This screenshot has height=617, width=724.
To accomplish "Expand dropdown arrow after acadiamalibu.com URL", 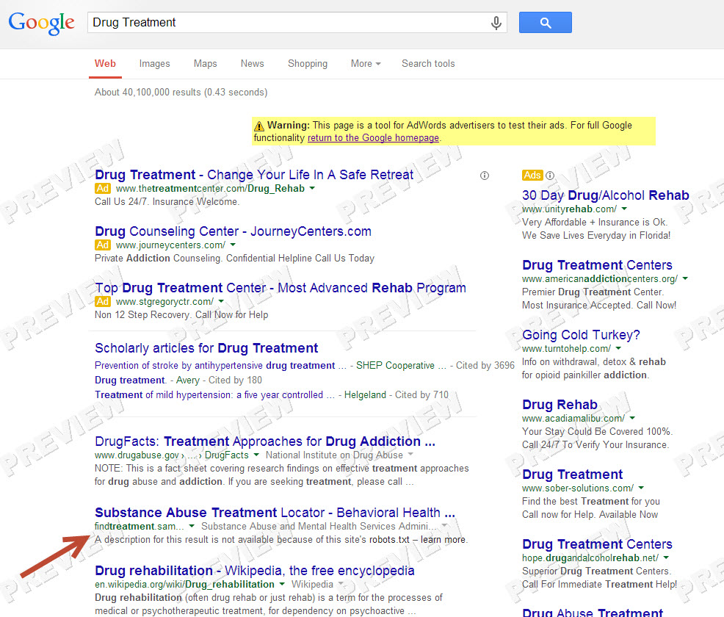I will 632,418.
